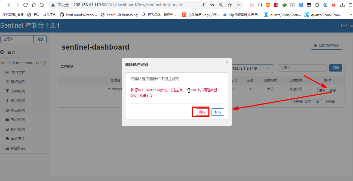Click the 新增流控规则 button
The height and width of the screenshot is (181, 353).
pyautogui.click(x=326, y=46)
